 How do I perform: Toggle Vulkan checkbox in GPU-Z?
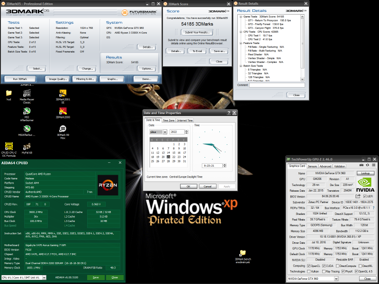coord(309,271)
